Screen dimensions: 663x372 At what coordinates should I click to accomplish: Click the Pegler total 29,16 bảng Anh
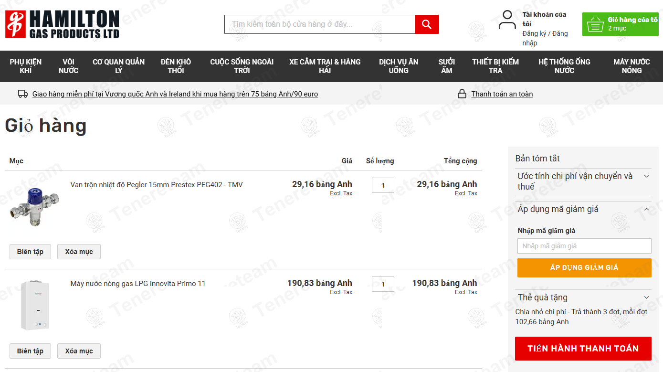pos(447,184)
